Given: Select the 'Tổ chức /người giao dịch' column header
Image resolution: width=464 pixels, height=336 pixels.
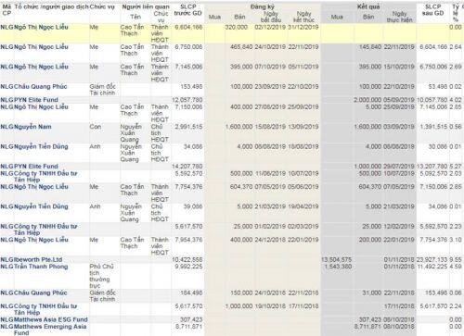Looking at the screenshot, I should (x=51, y=6).
